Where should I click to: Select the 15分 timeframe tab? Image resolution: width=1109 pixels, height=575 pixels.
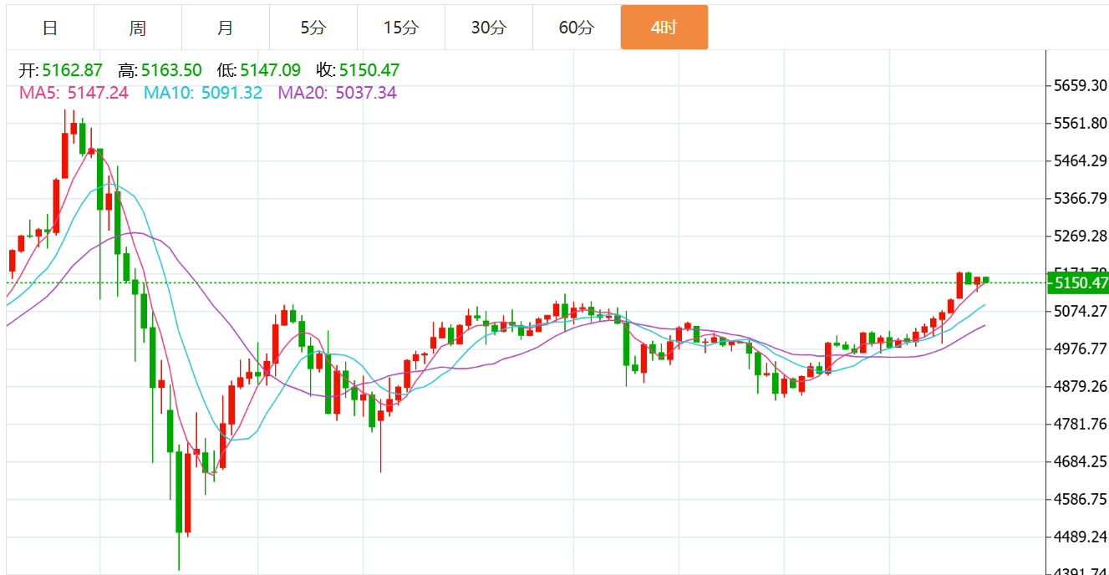[401, 28]
